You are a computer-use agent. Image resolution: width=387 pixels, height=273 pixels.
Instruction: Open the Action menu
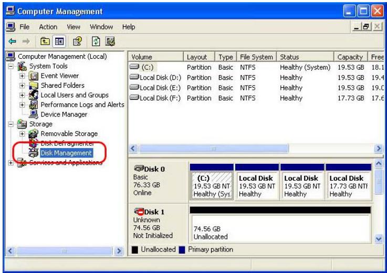click(48, 26)
